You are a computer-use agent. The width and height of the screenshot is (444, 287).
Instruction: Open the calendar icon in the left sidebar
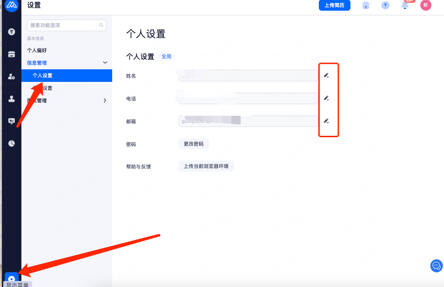pyautogui.click(x=12, y=54)
